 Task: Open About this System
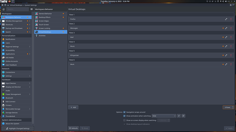[16, 123]
